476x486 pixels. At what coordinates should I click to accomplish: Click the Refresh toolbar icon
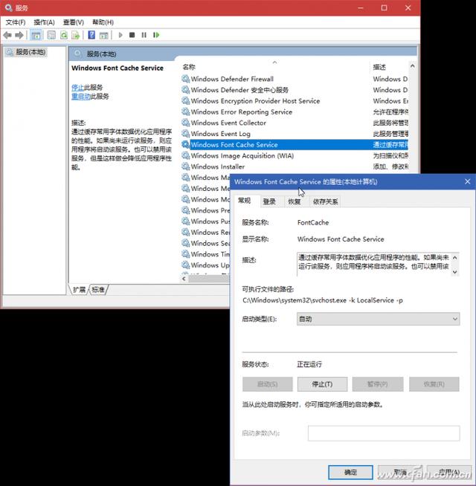tap(64, 35)
